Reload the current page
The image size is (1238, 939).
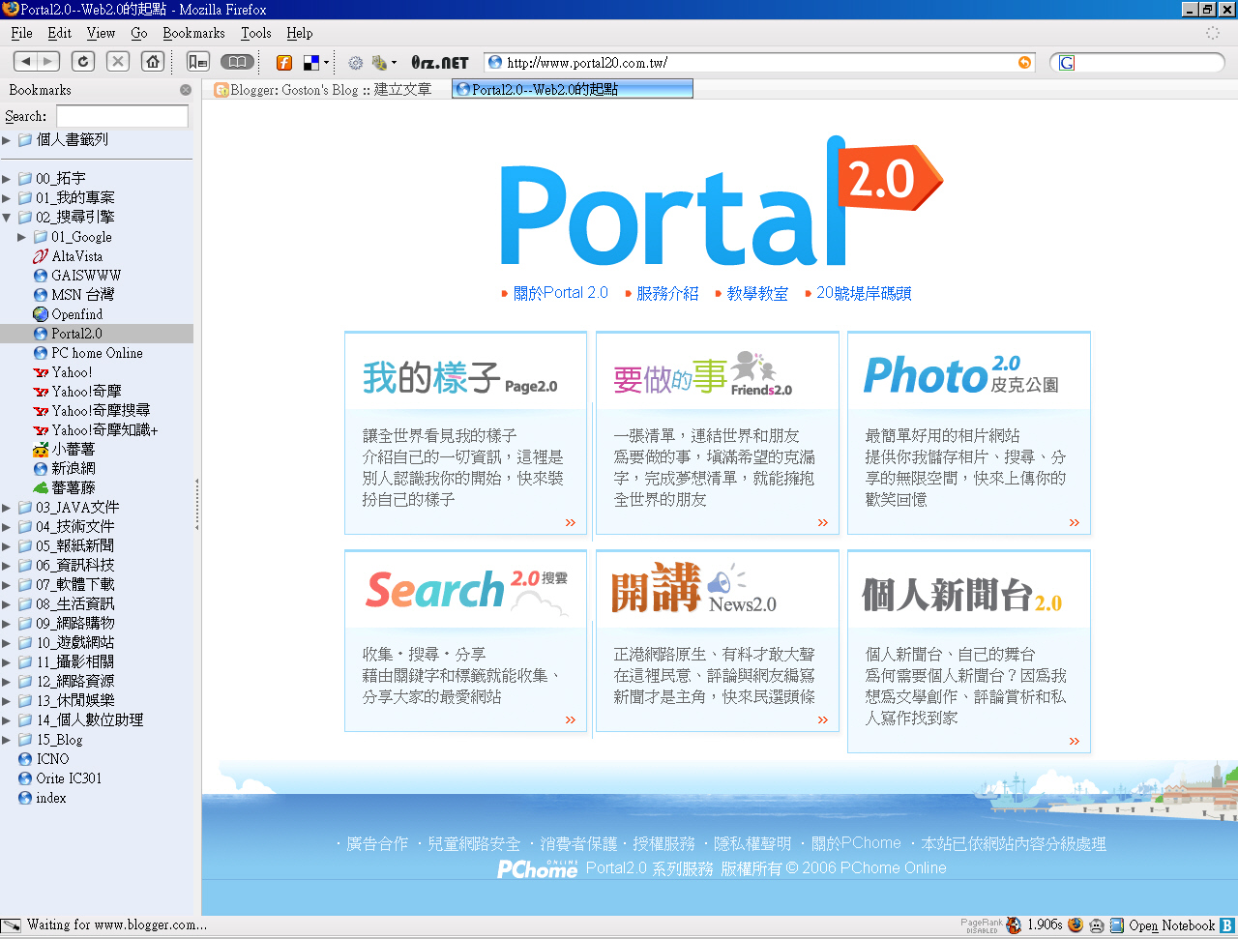tap(84, 62)
